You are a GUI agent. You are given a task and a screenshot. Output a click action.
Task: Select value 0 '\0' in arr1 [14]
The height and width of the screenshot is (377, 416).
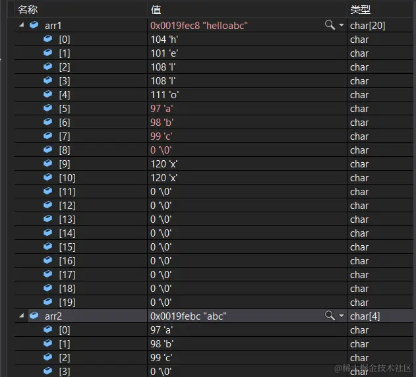coord(161,233)
